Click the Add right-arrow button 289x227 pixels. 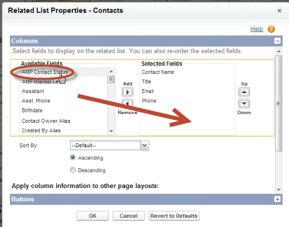tap(128, 92)
